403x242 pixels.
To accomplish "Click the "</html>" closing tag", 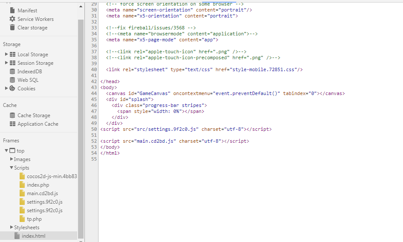I will [110, 153].
